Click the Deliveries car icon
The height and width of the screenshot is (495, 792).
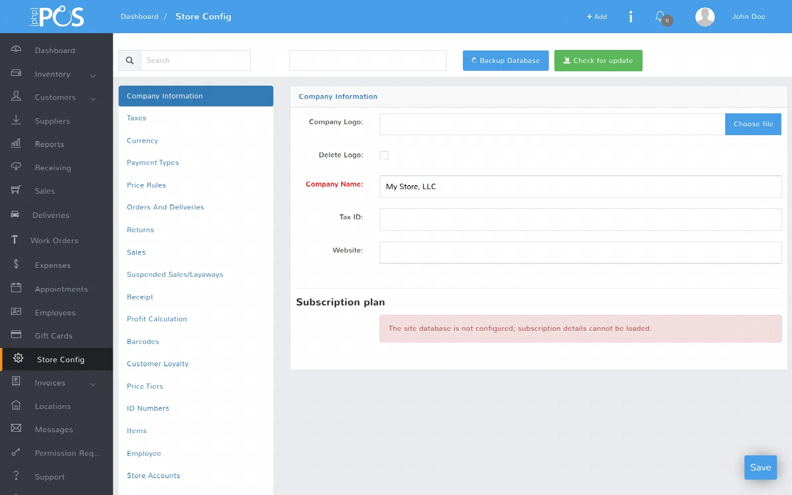coord(15,214)
